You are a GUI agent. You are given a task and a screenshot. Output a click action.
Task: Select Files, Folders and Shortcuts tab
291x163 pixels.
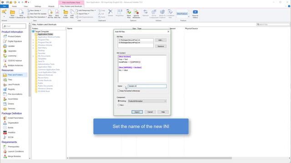point(71,6)
